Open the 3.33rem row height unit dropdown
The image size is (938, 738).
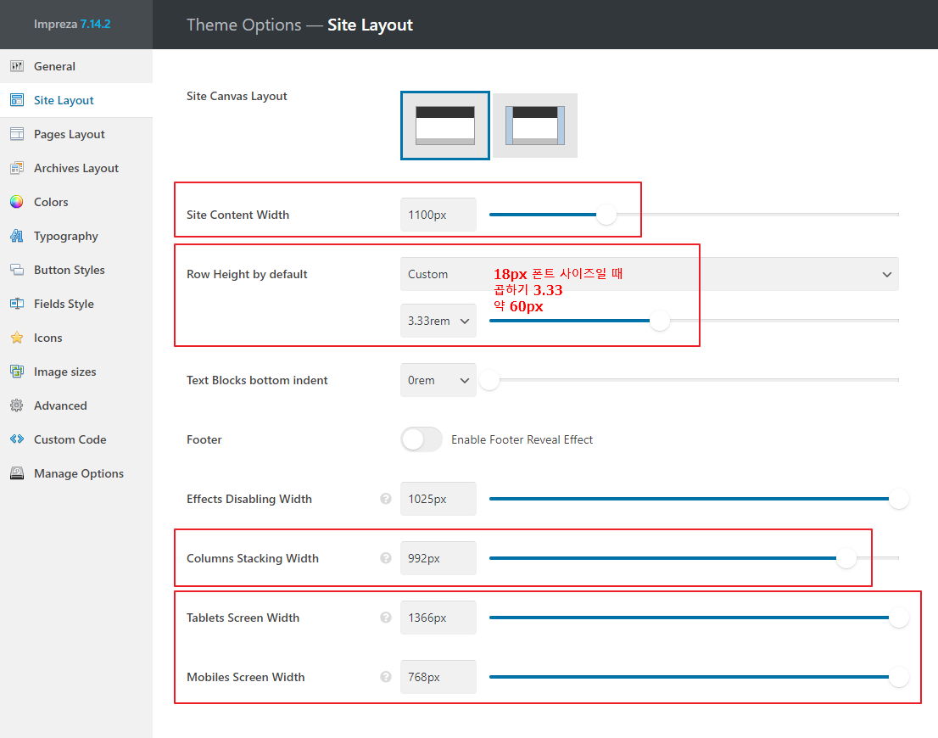click(x=438, y=321)
